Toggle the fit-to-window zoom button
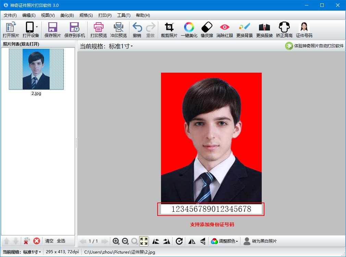 144,241
